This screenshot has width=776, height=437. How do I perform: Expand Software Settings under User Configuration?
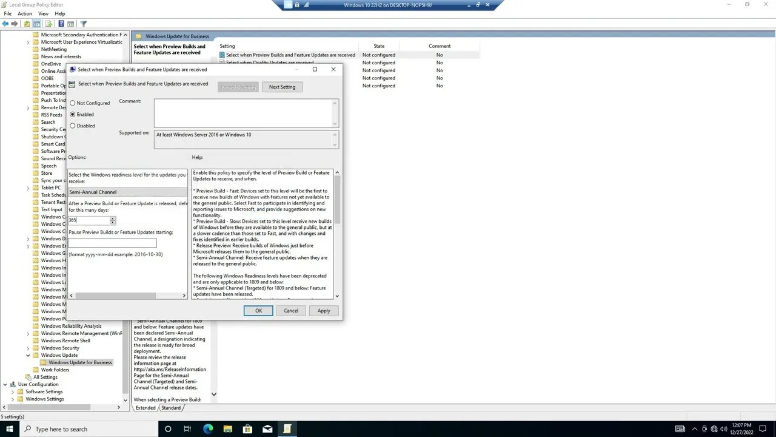coord(13,391)
